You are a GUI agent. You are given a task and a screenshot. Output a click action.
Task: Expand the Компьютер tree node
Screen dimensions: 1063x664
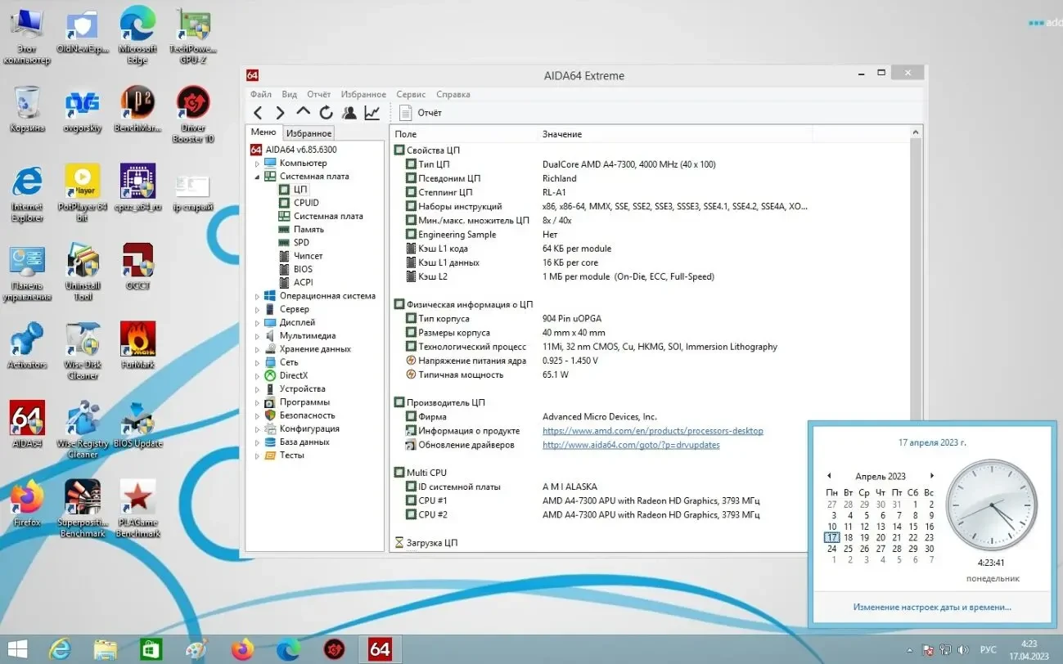click(259, 163)
